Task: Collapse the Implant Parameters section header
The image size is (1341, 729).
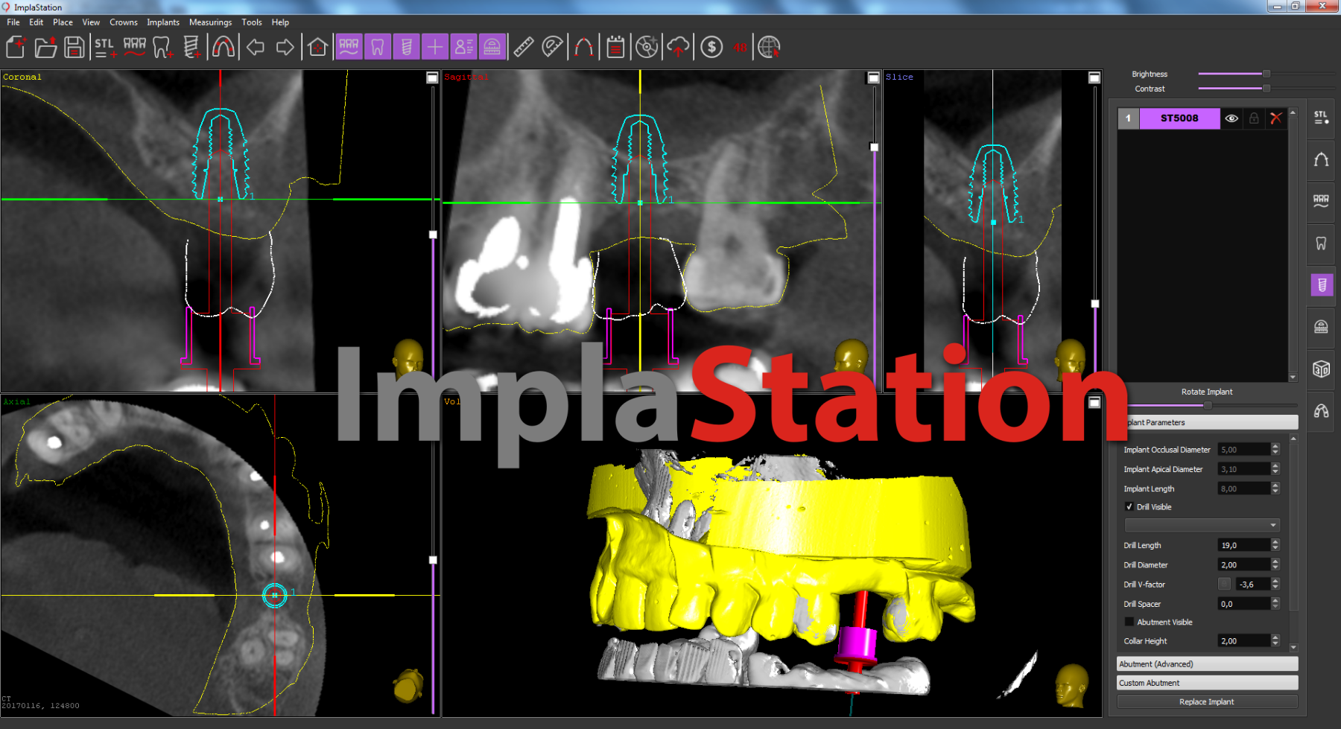Action: point(1207,422)
